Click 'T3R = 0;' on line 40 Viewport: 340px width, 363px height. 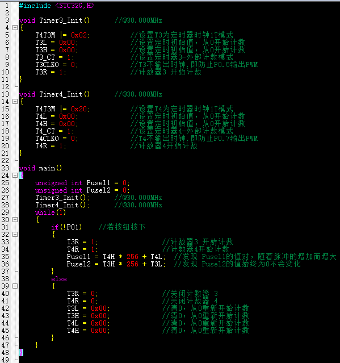(x=82, y=294)
